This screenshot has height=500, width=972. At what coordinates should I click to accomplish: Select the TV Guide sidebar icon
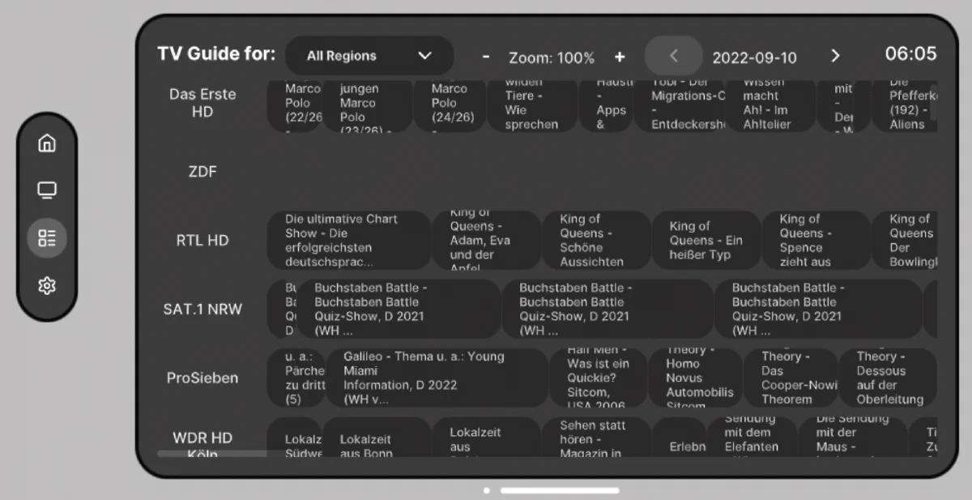pyautogui.click(x=47, y=237)
